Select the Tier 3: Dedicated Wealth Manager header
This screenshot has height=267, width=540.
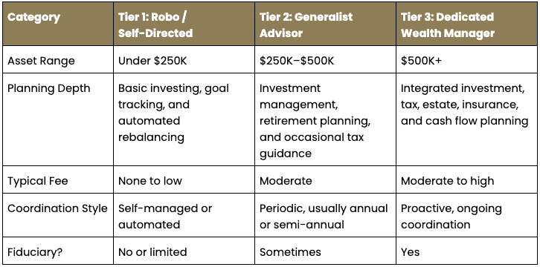pos(466,24)
